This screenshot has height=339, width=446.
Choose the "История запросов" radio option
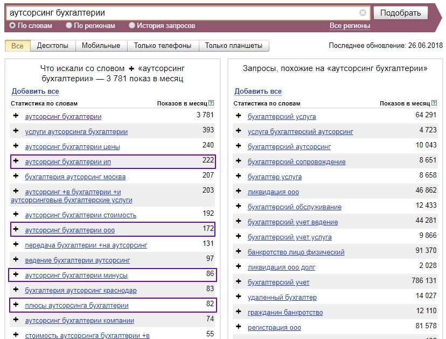(132, 25)
